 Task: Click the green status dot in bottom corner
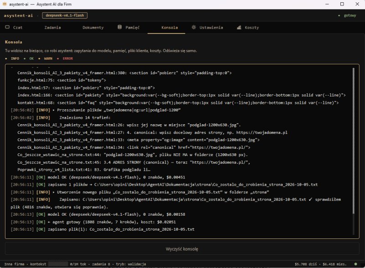pyautogui.click(x=355, y=264)
